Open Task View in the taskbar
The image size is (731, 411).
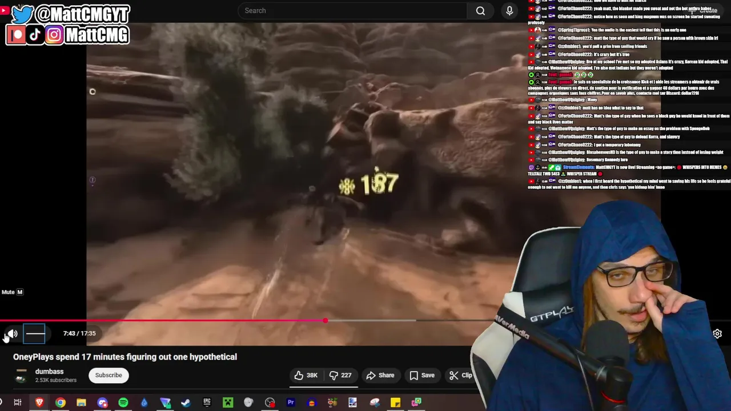pyautogui.click(x=18, y=402)
